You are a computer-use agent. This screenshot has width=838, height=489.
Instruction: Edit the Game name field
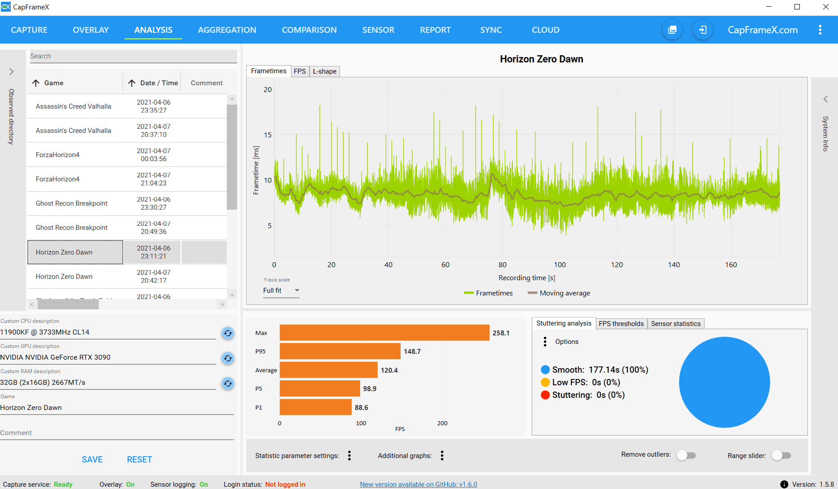click(117, 408)
